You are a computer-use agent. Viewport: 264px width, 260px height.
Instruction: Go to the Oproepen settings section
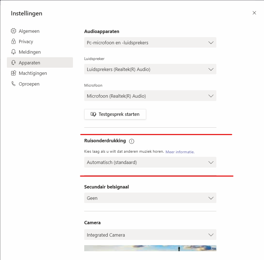coord(29,84)
